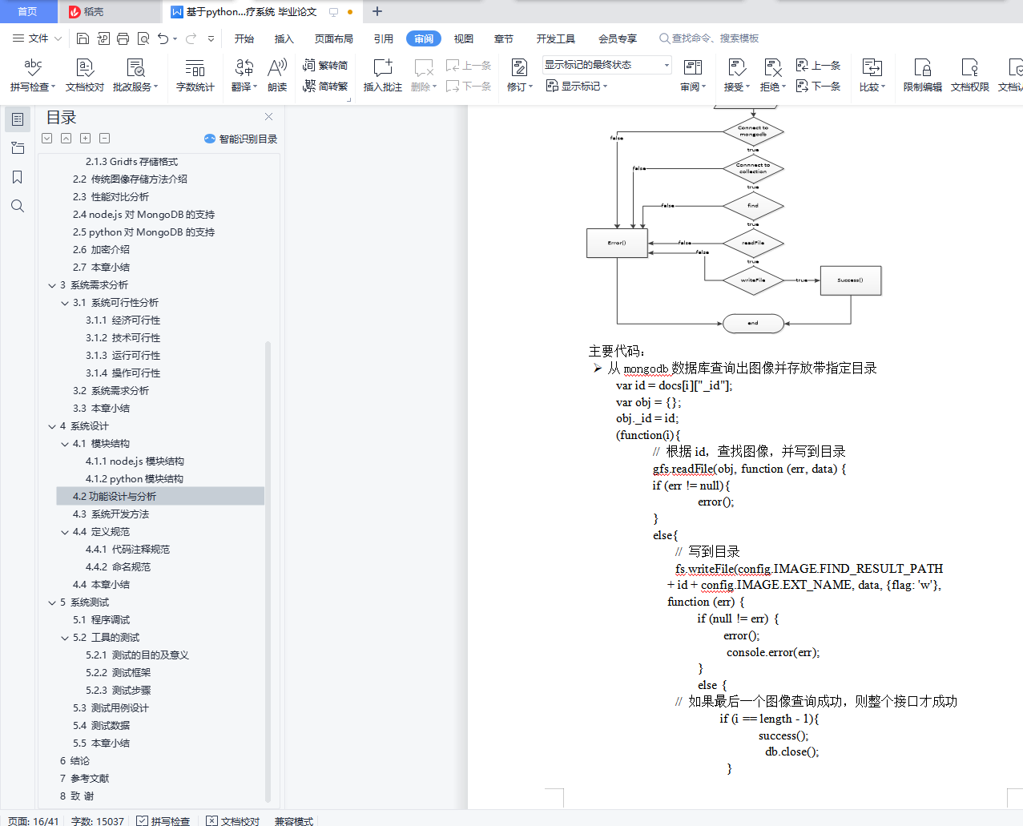Image resolution: width=1023 pixels, height=826 pixels.
Task: Switch to the 插入 ribbon tab
Action: [x=284, y=38]
